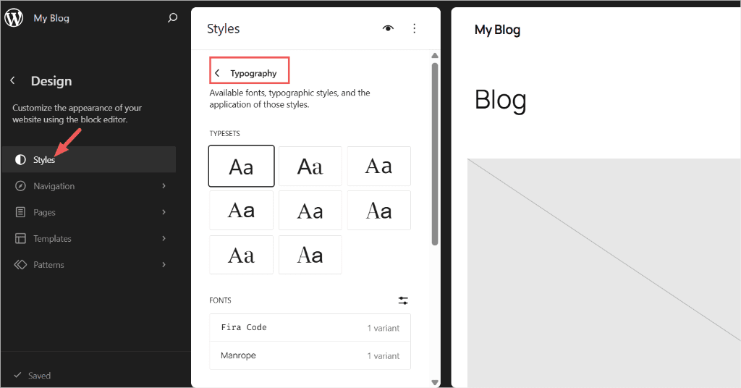Open the Fira Code font entry
This screenshot has height=388, width=741.
click(310, 327)
